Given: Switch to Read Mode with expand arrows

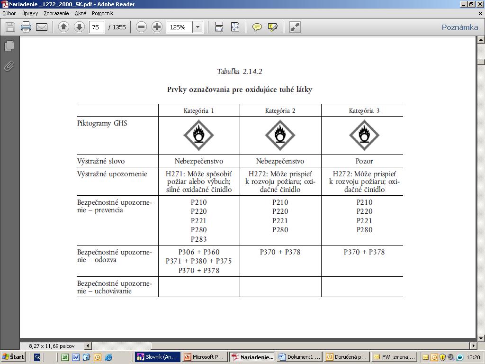Looking at the screenshot, I should point(295,27).
